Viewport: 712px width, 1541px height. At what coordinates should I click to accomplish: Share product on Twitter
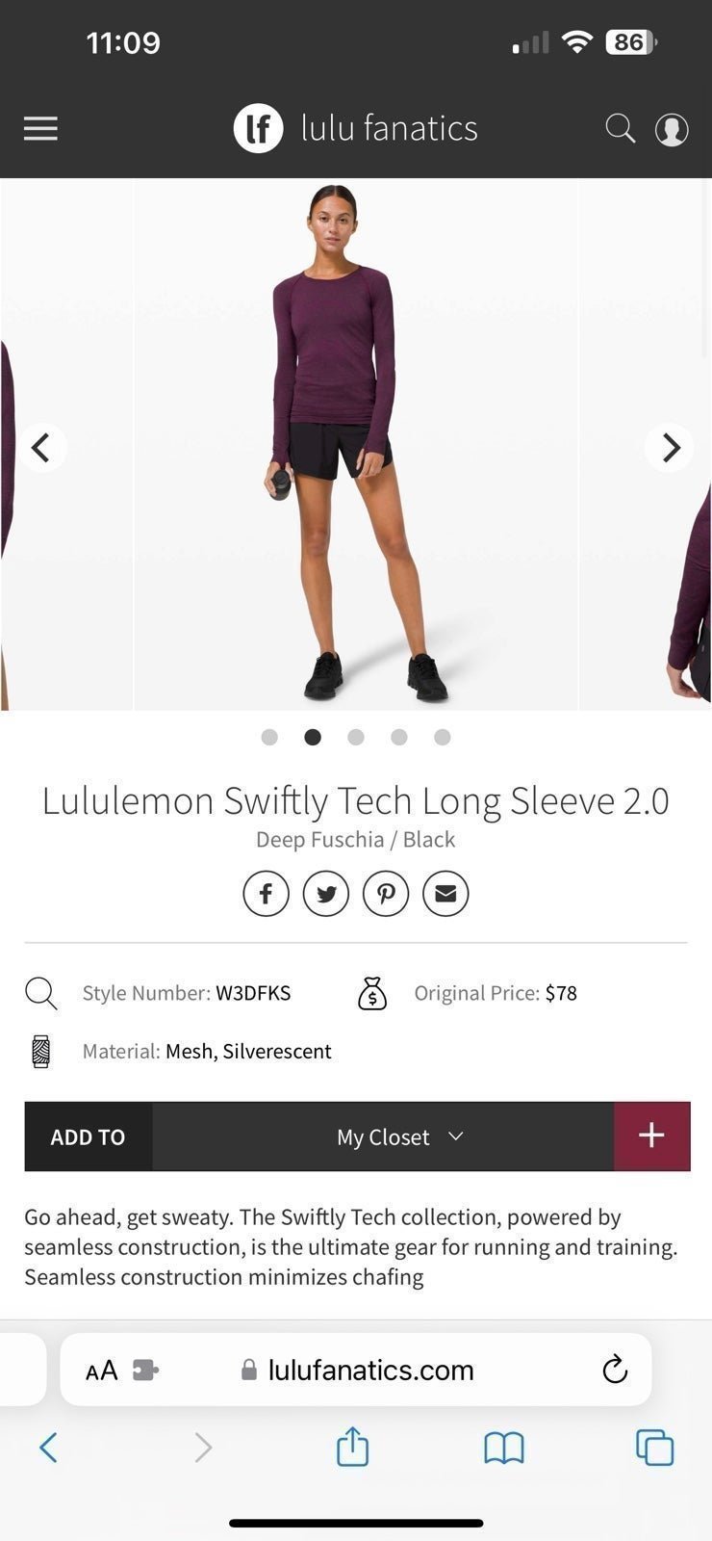(326, 894)
